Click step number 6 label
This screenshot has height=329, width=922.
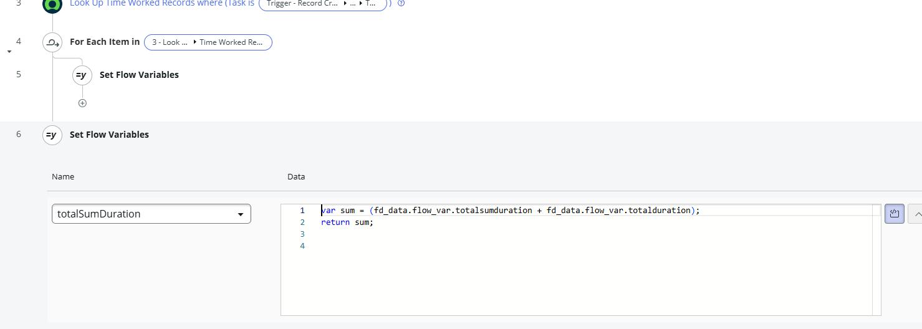[19, 134]
